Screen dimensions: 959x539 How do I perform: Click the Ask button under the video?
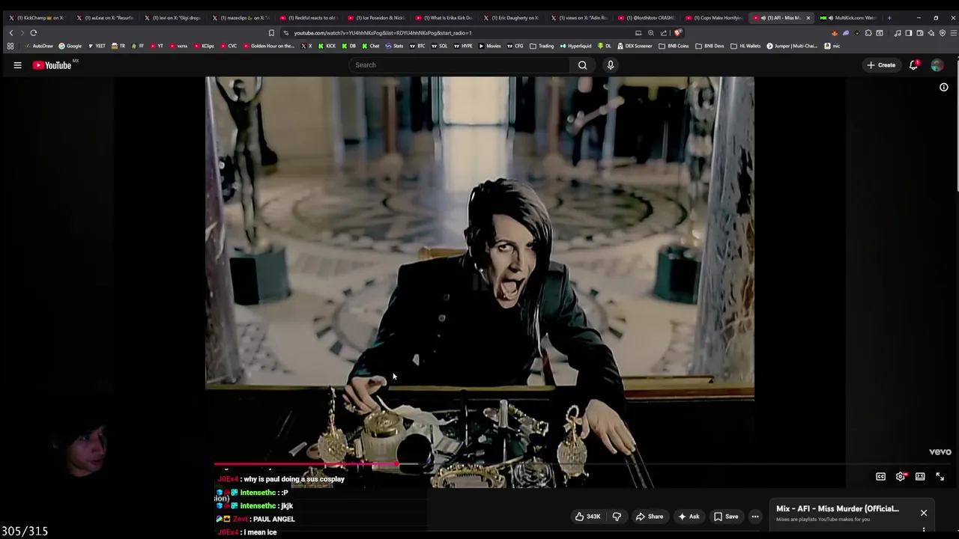pos(689,517)
